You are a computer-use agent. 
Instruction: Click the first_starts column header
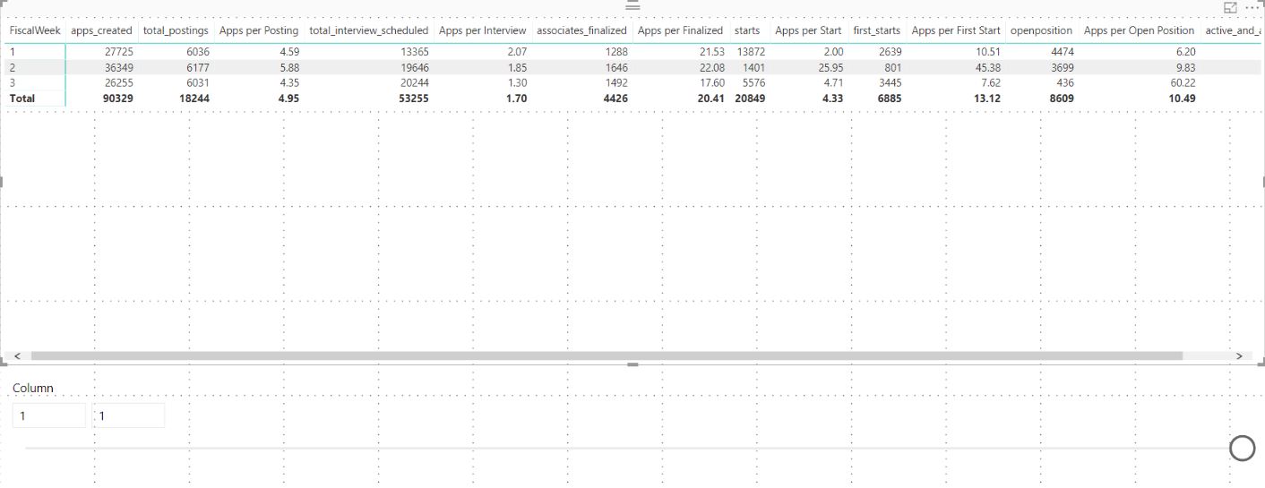coord(877,30)
